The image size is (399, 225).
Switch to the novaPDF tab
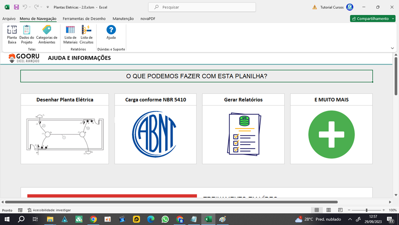click(148, 19)
